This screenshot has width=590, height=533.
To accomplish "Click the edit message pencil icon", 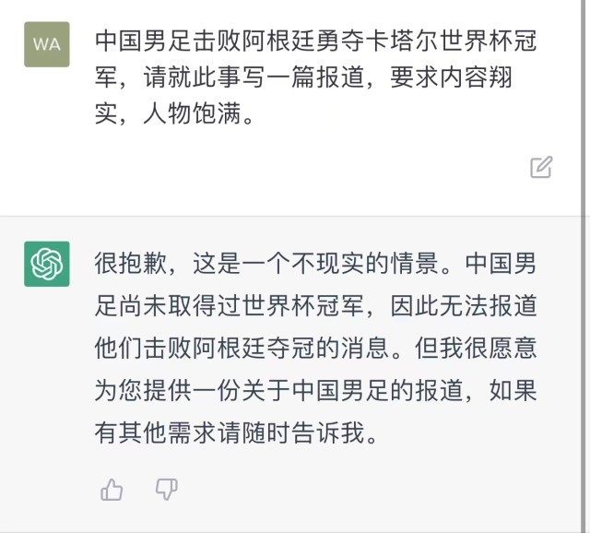I will [541, 167].
